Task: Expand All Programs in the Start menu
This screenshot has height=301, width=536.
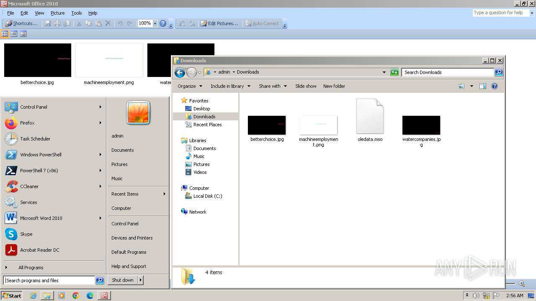Action: 54,268
